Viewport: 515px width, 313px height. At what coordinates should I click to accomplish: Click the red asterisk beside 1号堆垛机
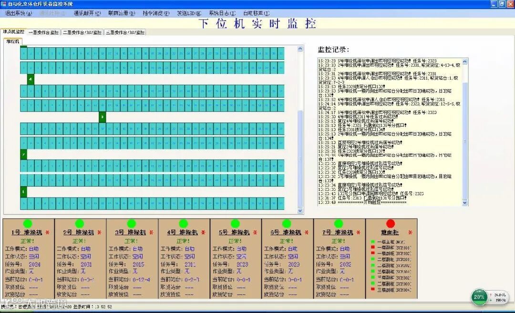(47, 232)
